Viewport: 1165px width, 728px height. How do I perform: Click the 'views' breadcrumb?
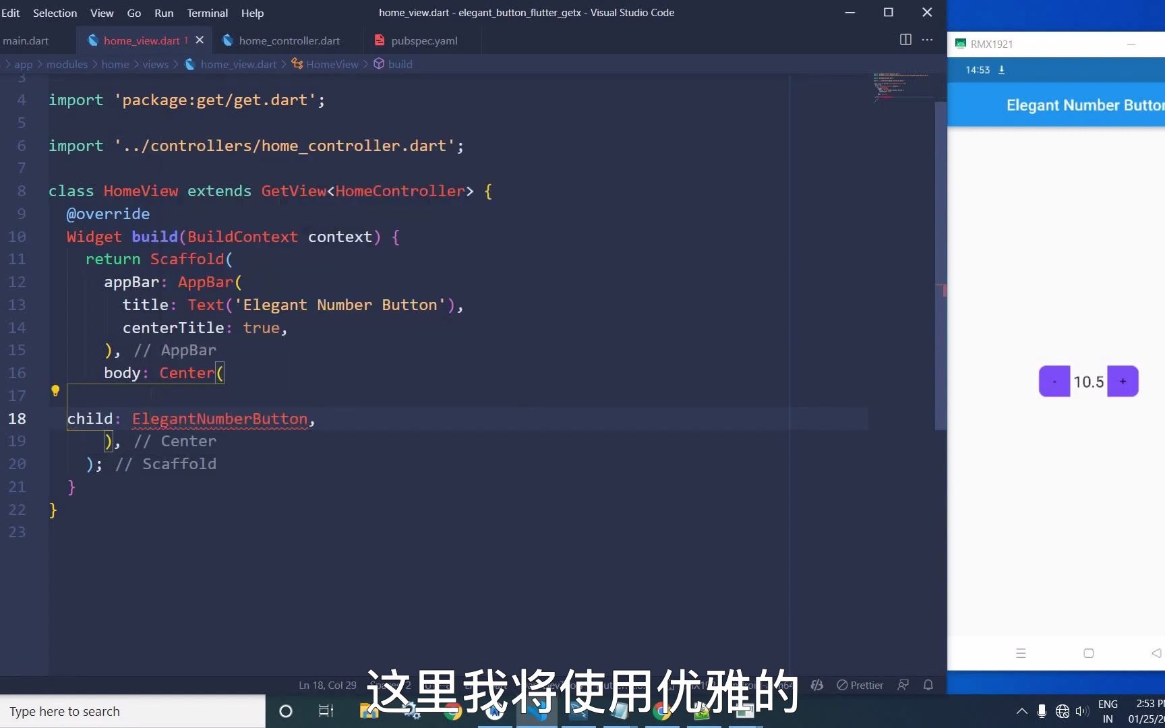point(156,64)
